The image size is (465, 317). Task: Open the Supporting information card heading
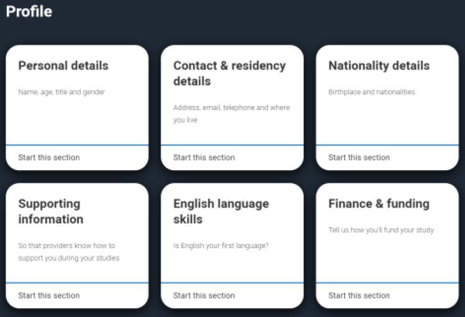(50, 211)
